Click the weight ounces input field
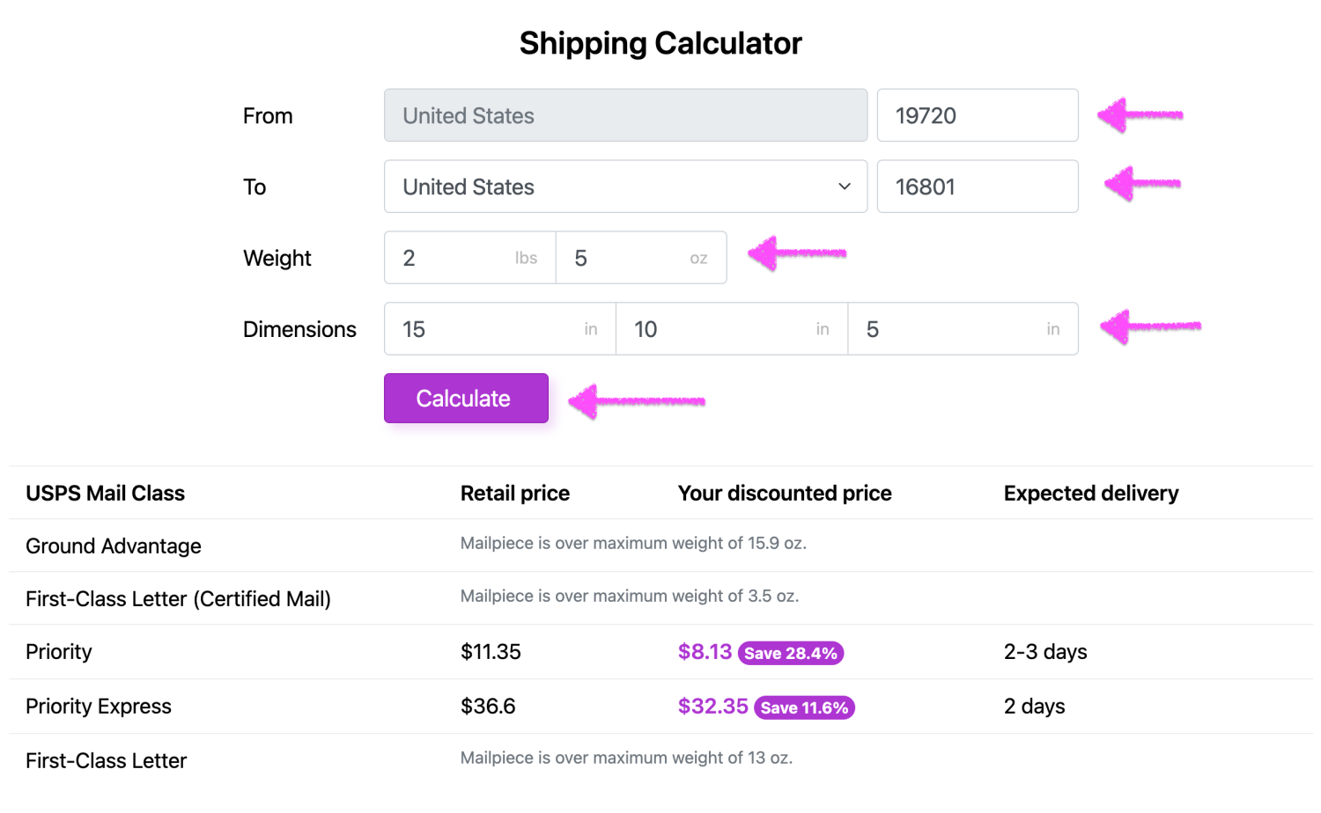 [x=641, y=258]
